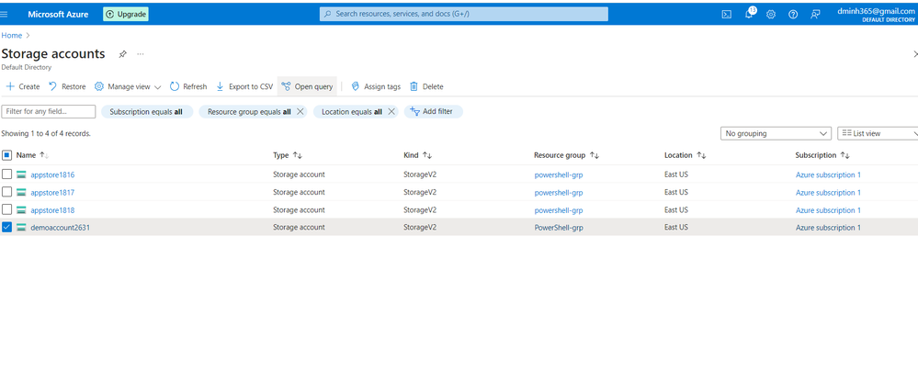Remove the Location equals all filter
The width and height of the screenshot is (918, 382).
click(391, 112)
